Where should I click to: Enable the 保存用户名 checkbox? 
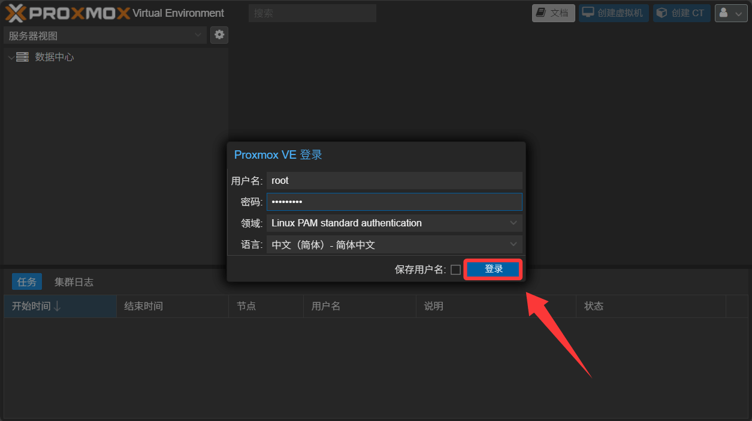pyautogui.click(x=455, y=269)
